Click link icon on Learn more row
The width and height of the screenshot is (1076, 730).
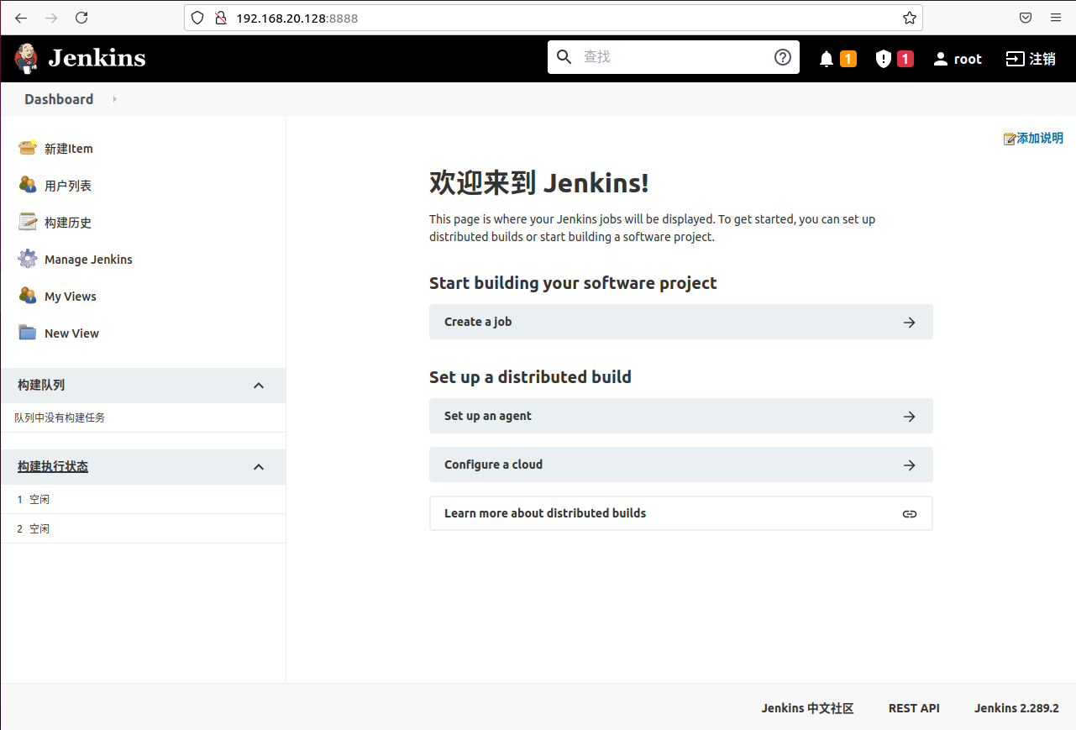coord(910,513)
